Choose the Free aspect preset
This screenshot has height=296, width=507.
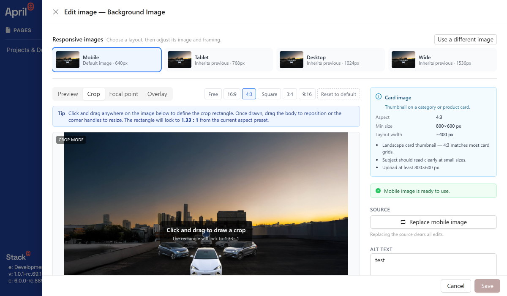(x=213, y=94)
